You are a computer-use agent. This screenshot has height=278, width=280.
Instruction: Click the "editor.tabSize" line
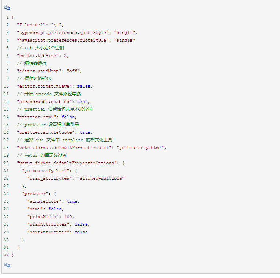[x=43, y=56]
